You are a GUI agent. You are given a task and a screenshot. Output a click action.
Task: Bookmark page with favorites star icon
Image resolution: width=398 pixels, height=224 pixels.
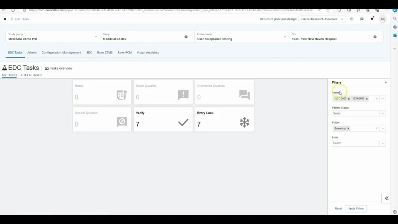[x=328, y=10]
